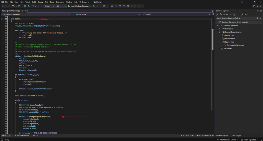Click the green Start Debugging play arrow
Image resolution: width=263 pixels, height=141 pixels.
[x=69, y=6]
